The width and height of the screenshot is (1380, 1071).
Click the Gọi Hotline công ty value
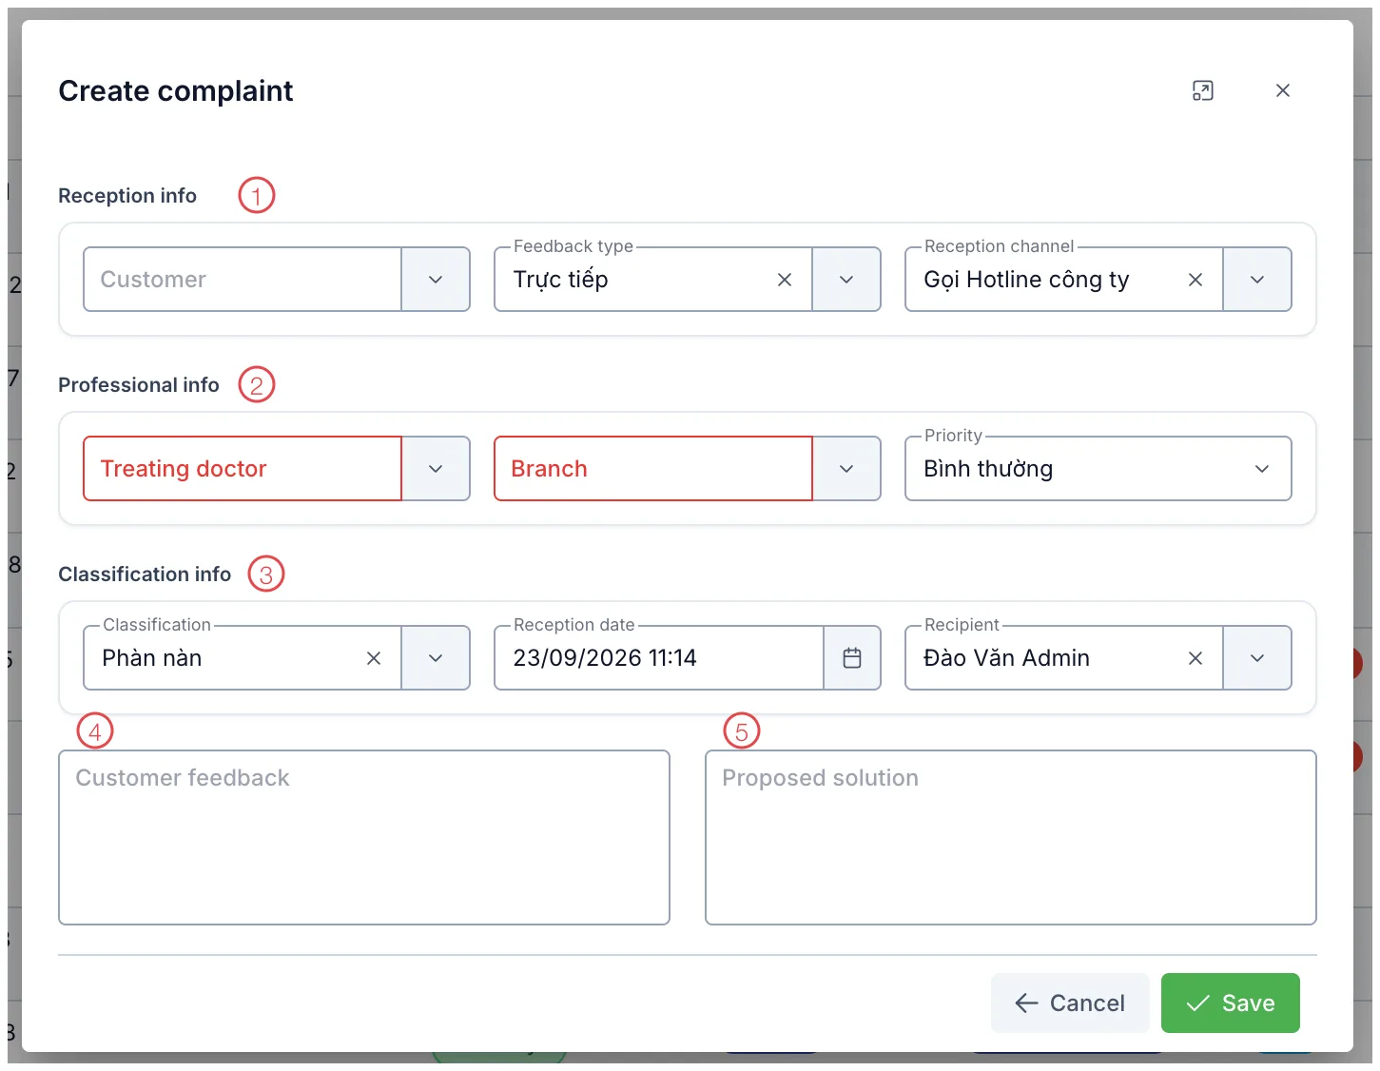[1026, 280]
